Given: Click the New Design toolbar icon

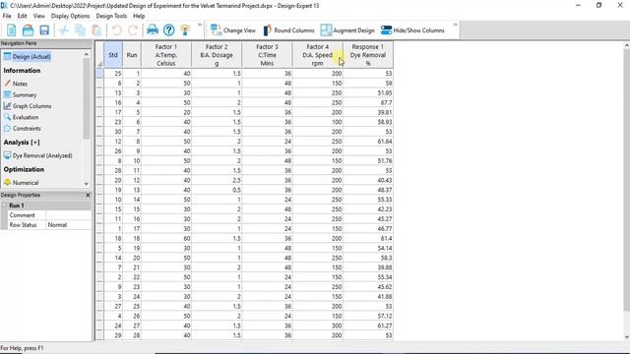Looking at the screenshot, I should 11,30.
